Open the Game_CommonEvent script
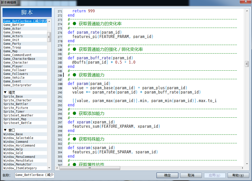Image resolution: width=252 pixels, height=181 pixels. point(25,55)
